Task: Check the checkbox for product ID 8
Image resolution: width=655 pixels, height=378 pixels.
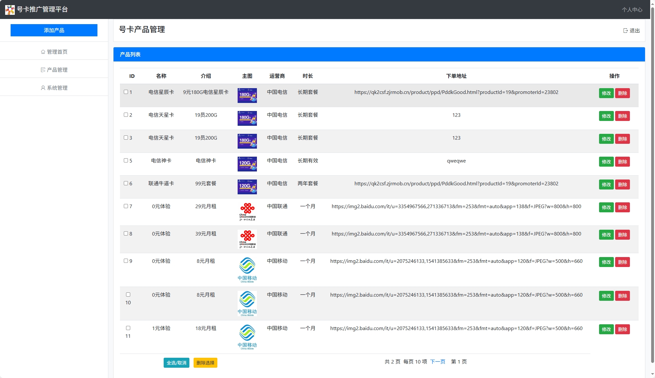Action: pos(126,234)
